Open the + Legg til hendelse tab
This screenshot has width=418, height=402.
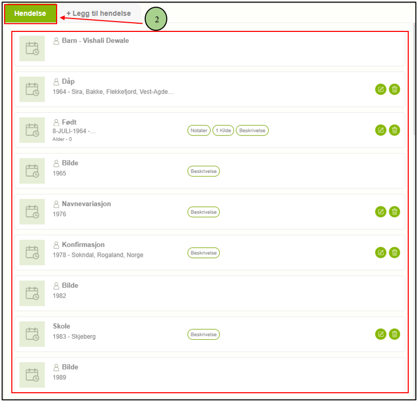click(98, 14)
